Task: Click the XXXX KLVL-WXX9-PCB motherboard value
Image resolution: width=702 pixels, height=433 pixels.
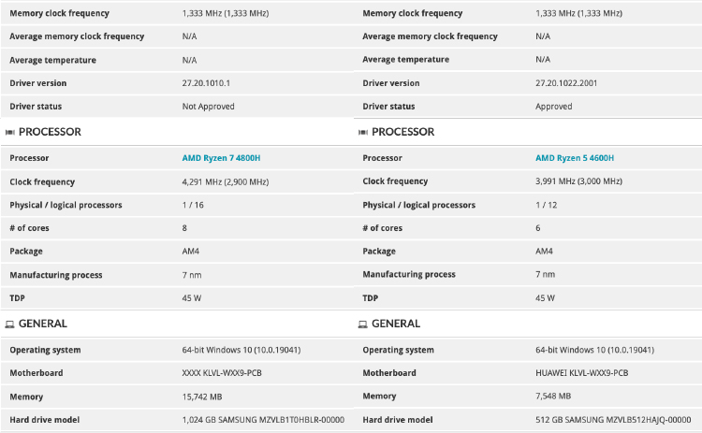Action: coord(222,373)
